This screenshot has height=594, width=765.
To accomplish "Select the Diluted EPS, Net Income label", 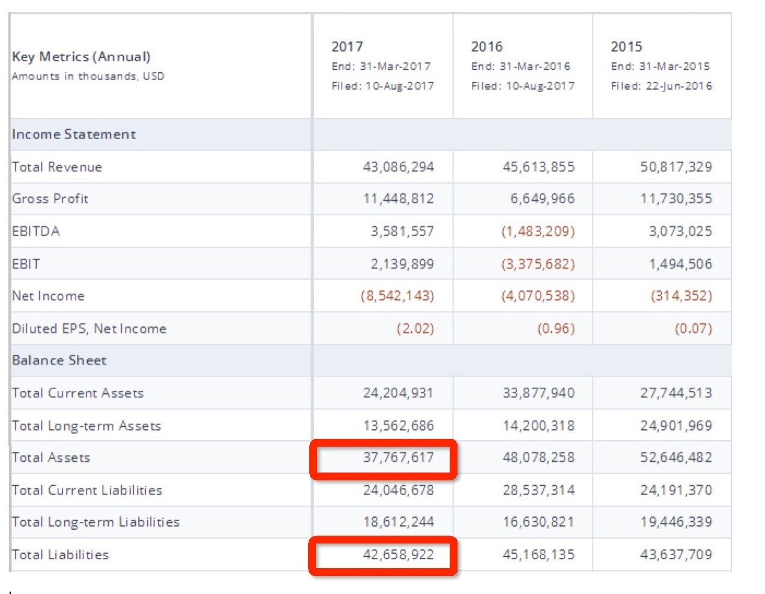I will pos(89,328).
